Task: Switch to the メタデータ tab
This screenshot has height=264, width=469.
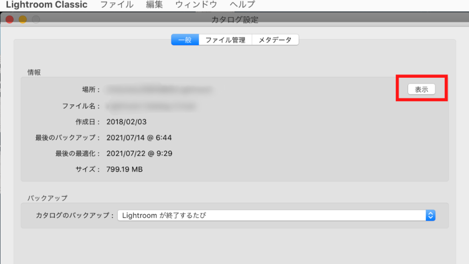Action: 275,40
